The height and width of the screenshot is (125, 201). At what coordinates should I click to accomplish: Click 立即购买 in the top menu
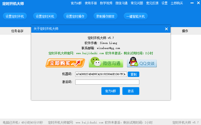coord(177,3)
